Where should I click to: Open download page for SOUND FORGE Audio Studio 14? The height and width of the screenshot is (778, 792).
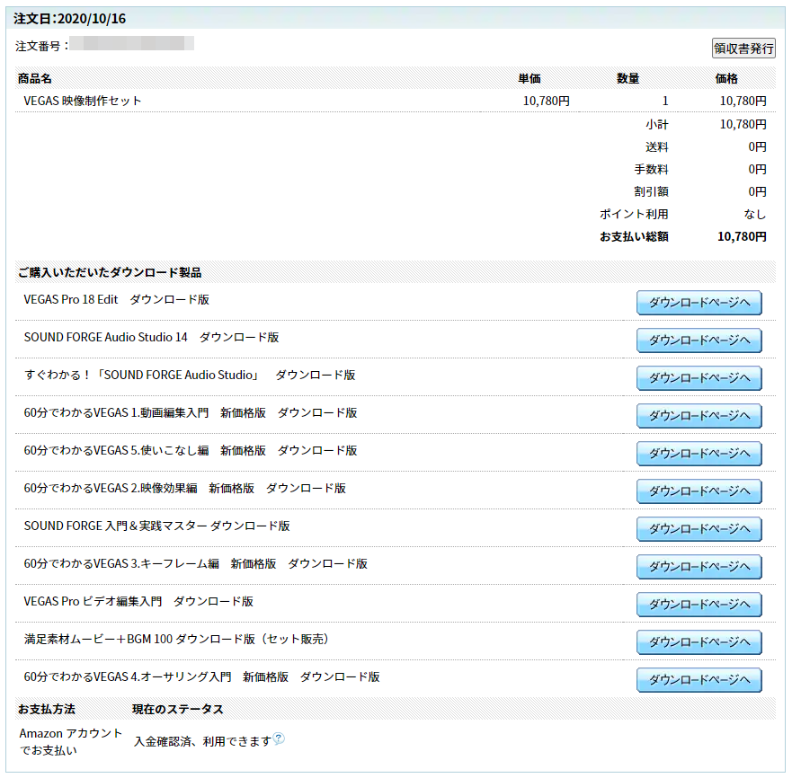pos(699,340)
